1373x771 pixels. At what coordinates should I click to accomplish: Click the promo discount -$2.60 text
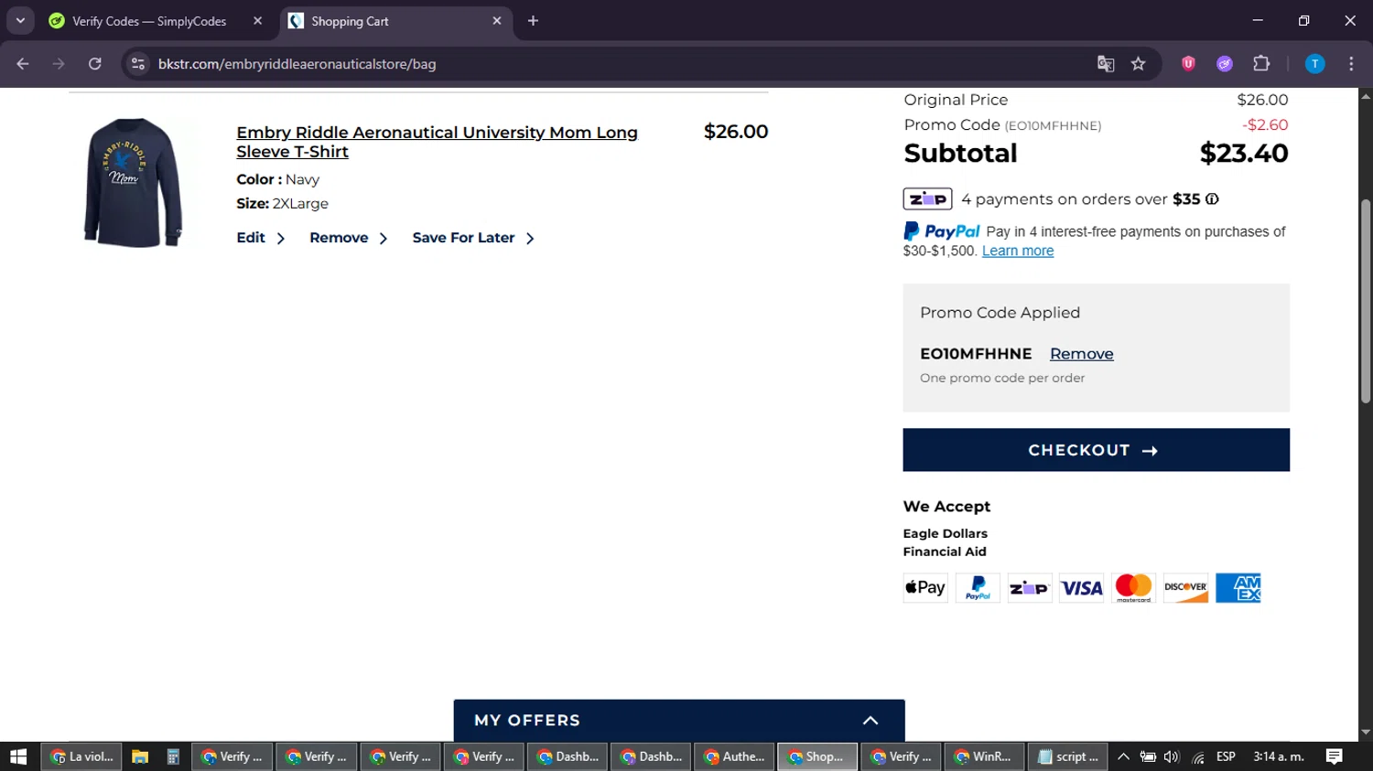1265,124
